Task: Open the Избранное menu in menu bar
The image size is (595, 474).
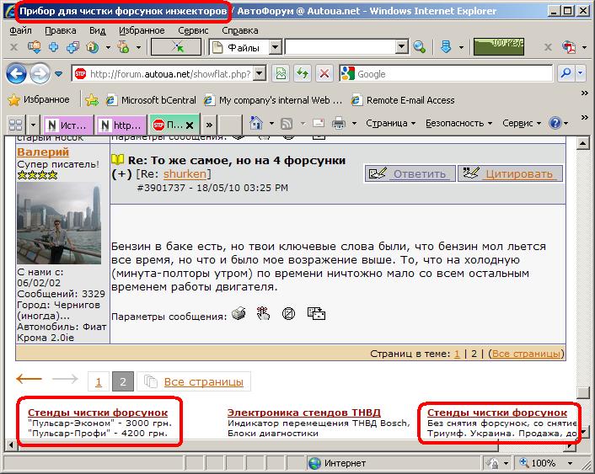Action: pos(142,30)
